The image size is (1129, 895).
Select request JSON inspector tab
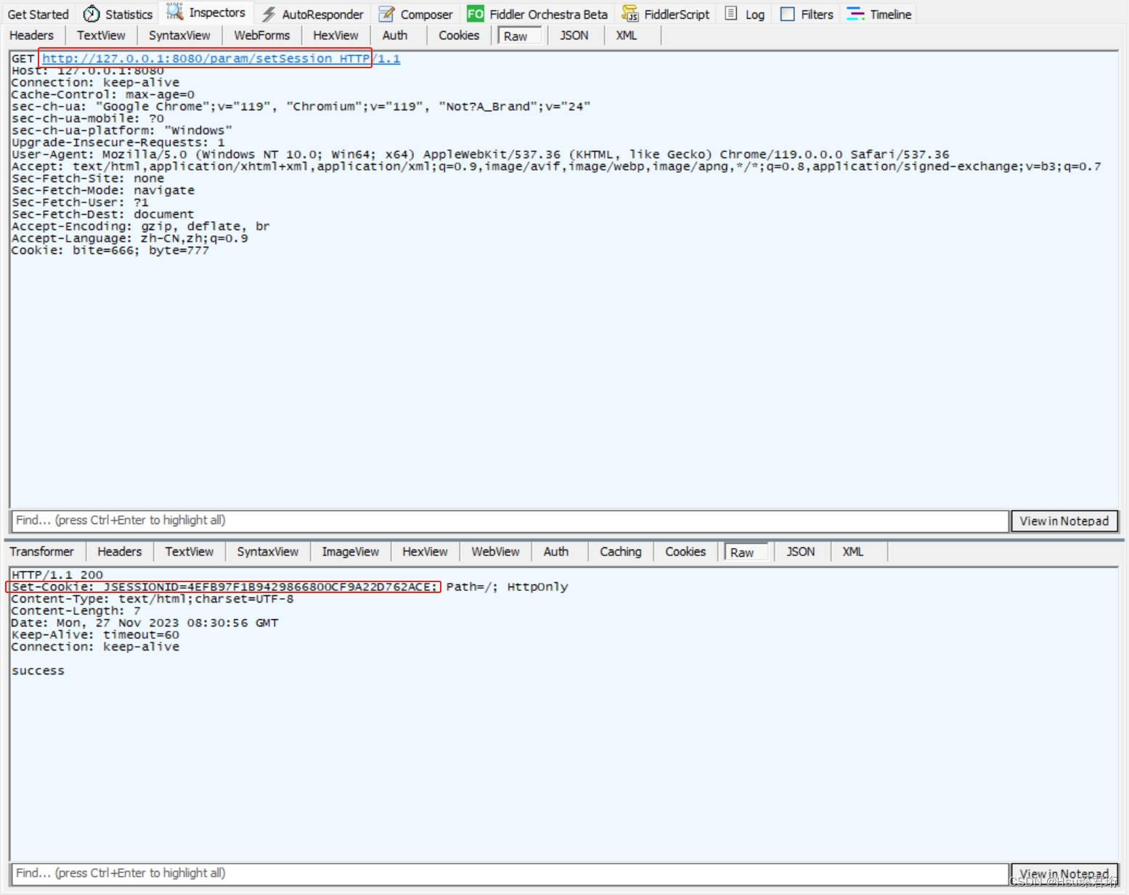[574, 35]
